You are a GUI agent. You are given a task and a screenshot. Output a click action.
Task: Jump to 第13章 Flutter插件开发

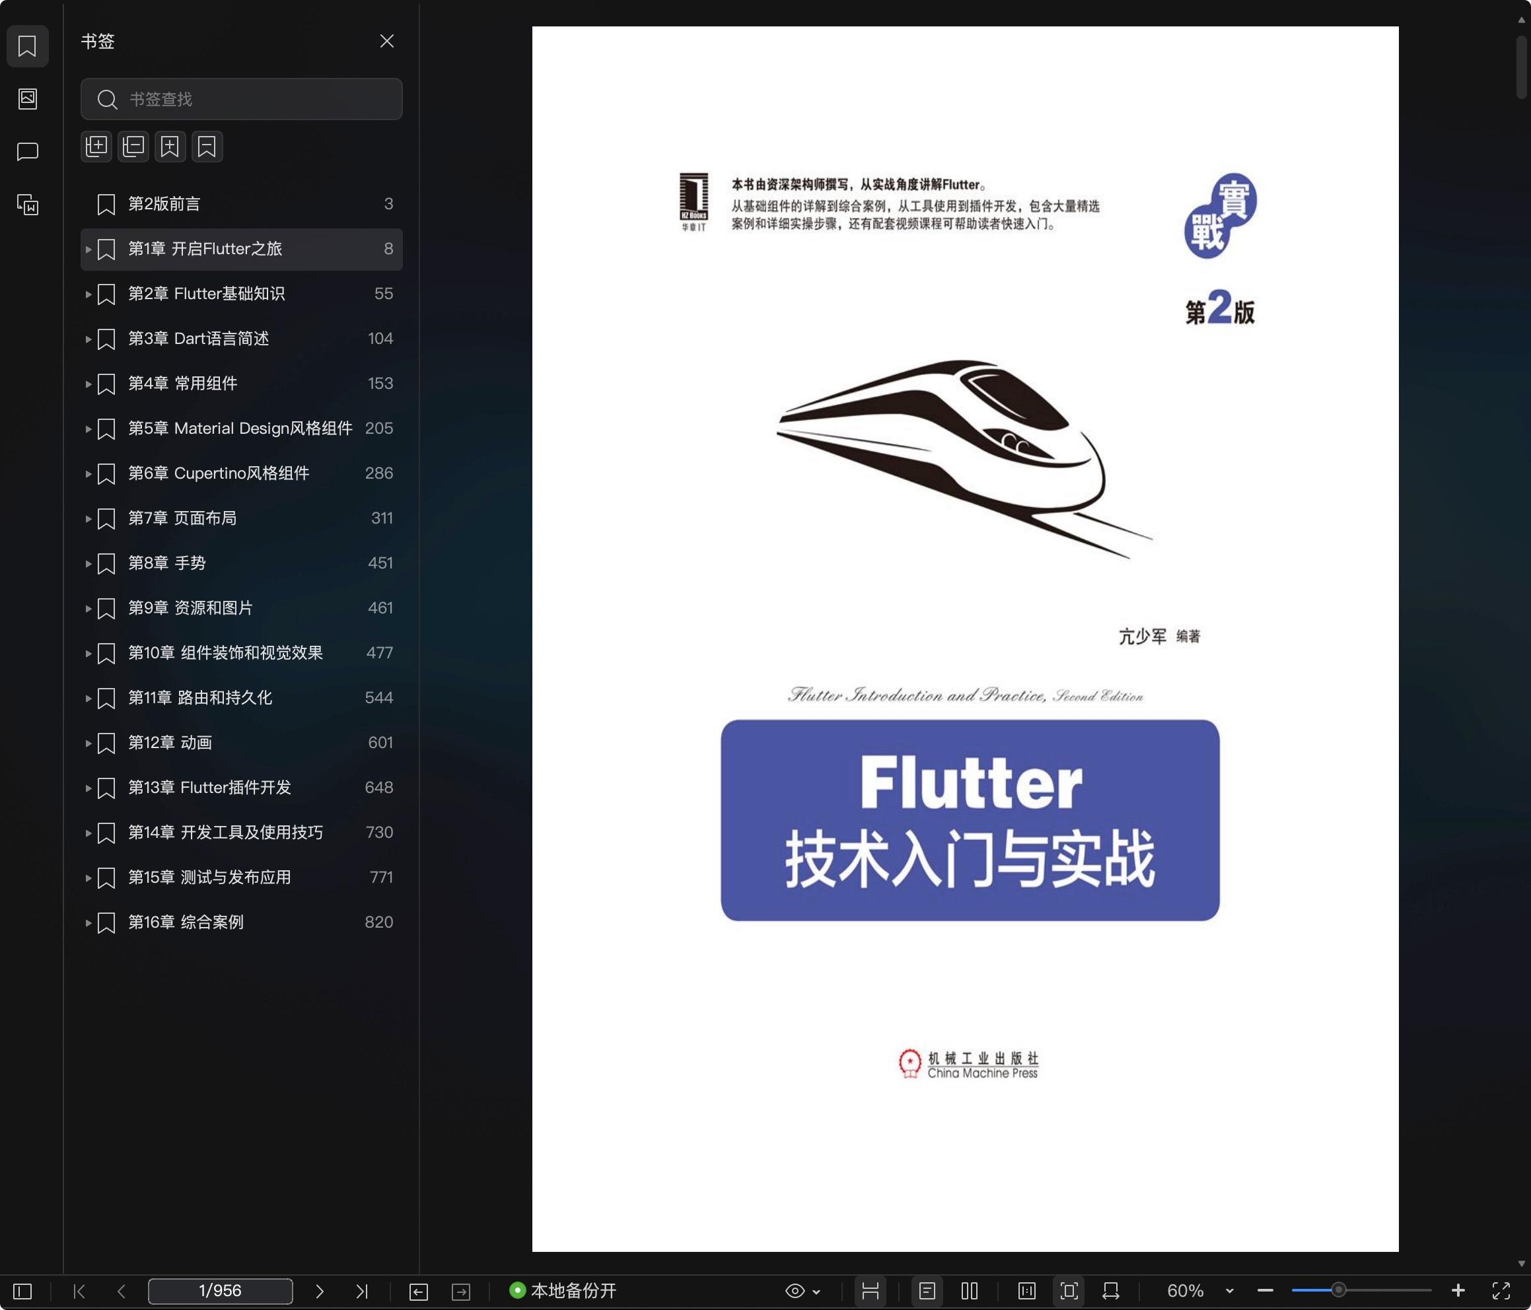click(x=242, y=788)
